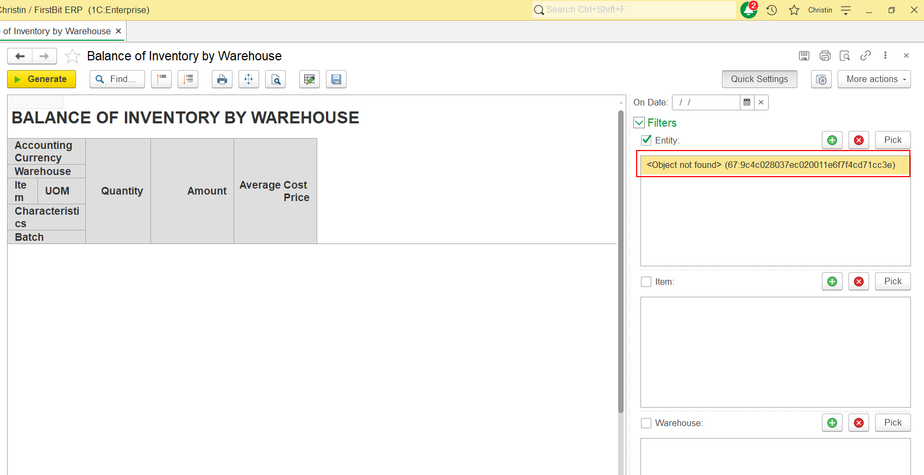This screenshot has height=475, width=924.
Task: Click the collapse all groups icon
Action: tap(161, 79)
